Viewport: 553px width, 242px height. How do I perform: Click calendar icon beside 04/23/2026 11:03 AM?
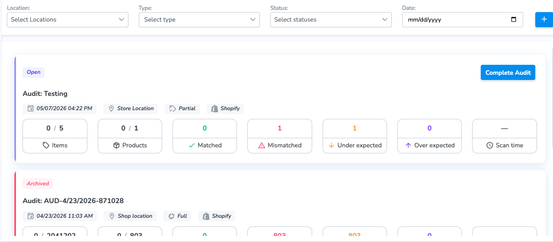[x=30, y=216]
